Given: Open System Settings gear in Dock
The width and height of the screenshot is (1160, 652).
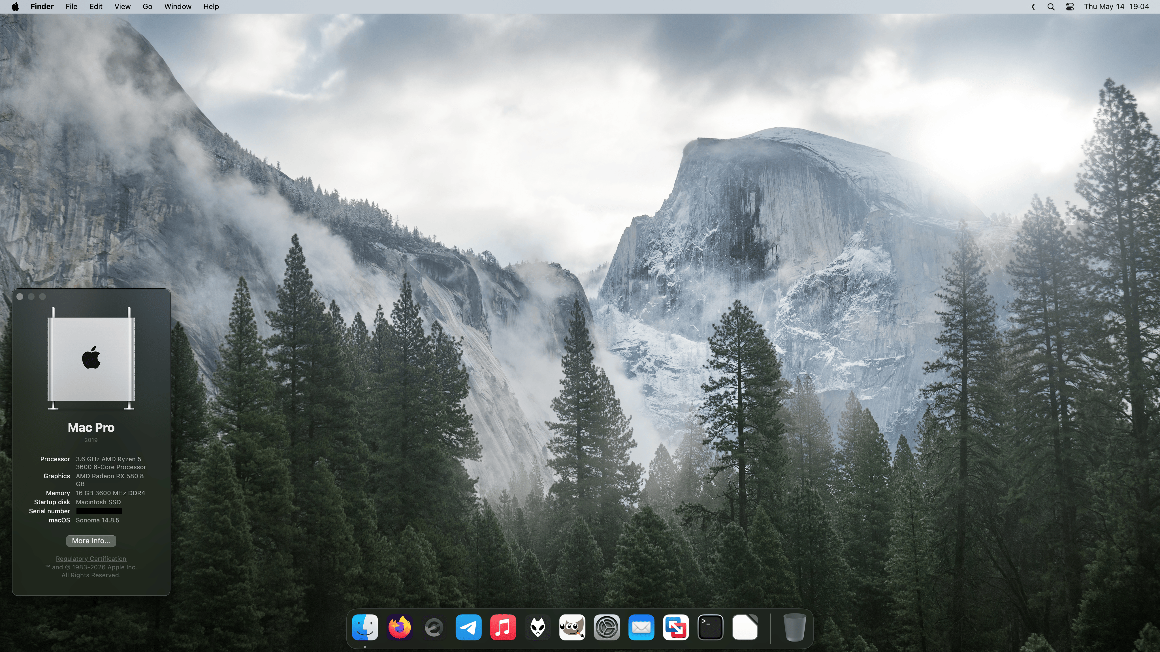Looking at the screenshot, I should click(x=607, y=627).
